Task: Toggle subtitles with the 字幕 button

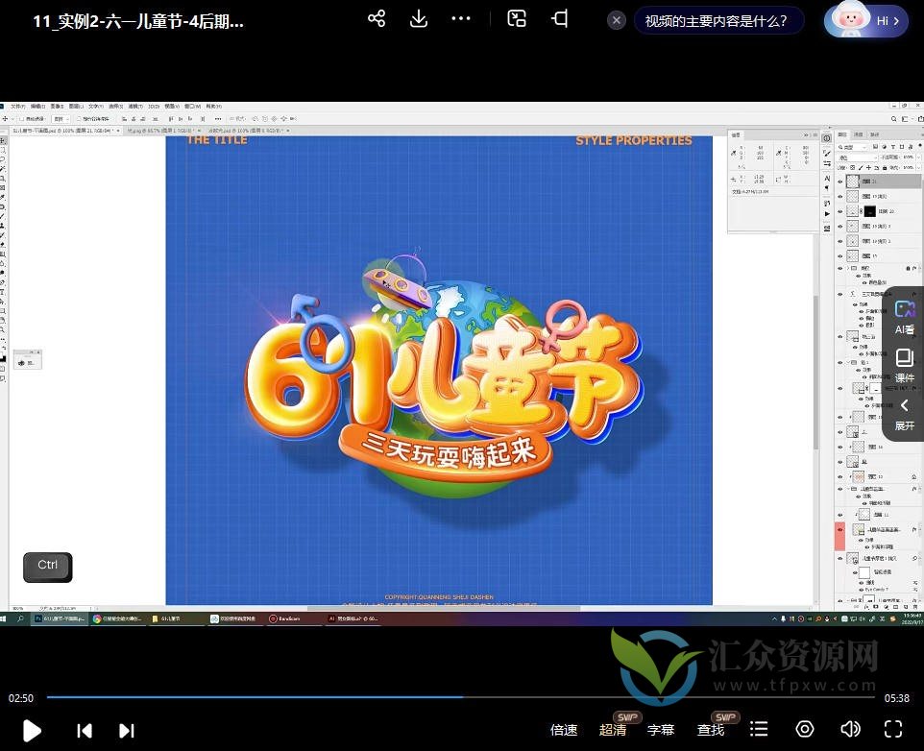Action: click(x=661, y=730)
